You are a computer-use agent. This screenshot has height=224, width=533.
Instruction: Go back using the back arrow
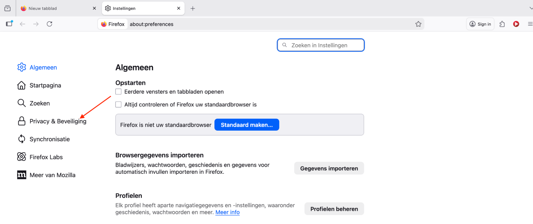[x=23, y=24]
